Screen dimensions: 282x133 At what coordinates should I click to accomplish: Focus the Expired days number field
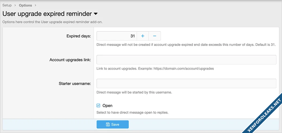click(117, 36)
